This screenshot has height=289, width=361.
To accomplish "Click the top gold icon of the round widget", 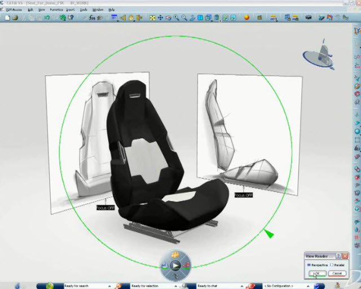I will click(x=175, y=255).
